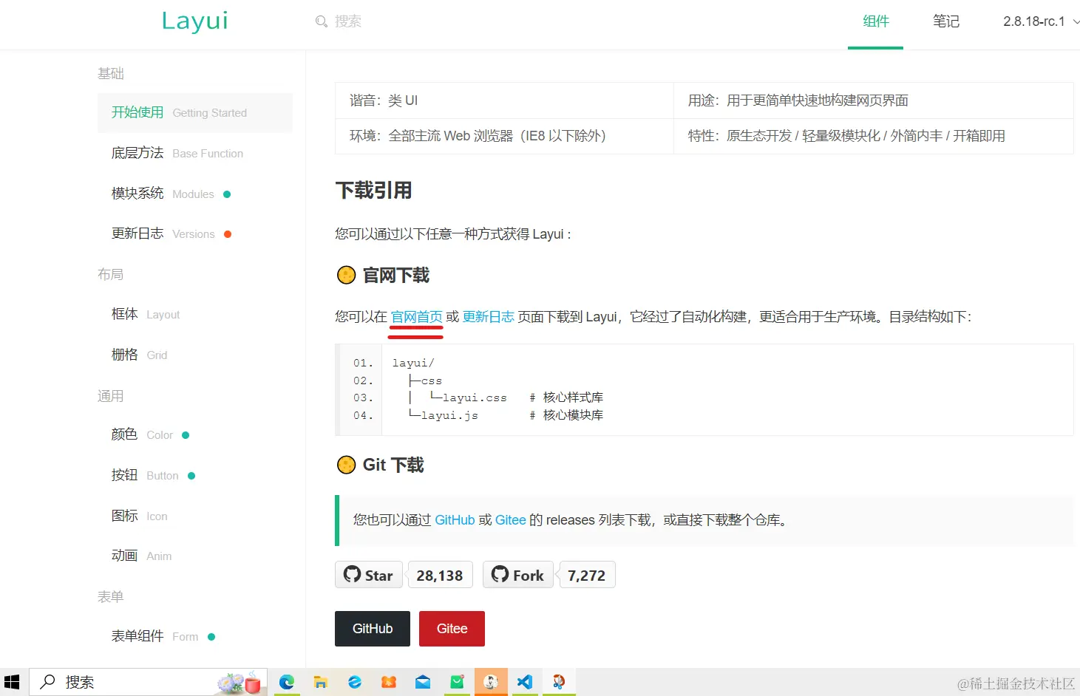Click the 用途 table cell
1080x696 pixels.
pos(874,100)
